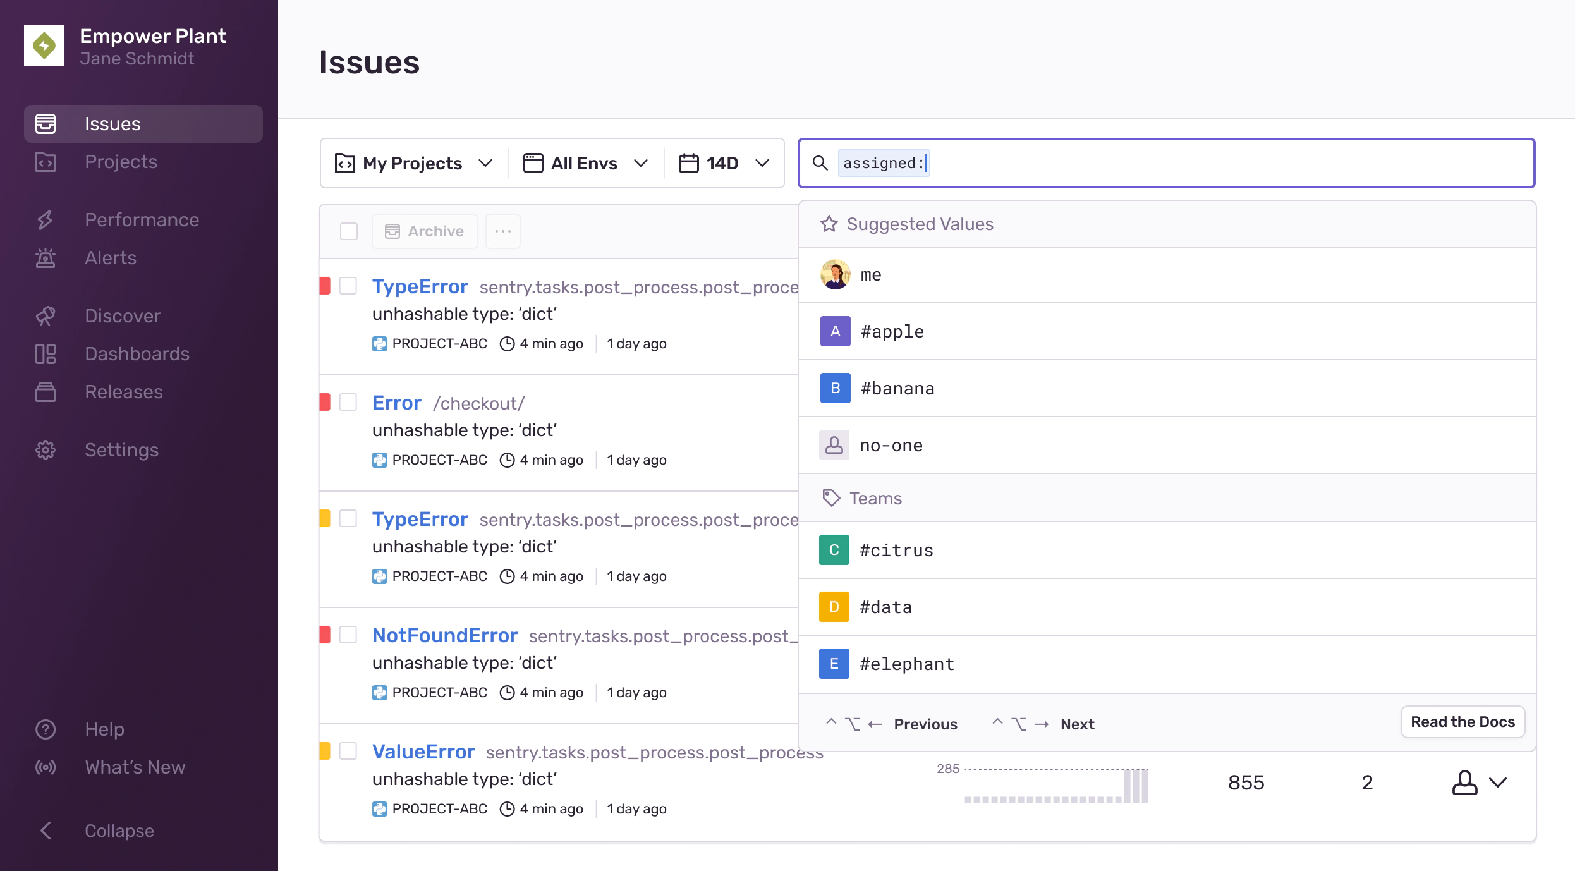Screen dimensions: 1575x871
Task: Select the Error /checkout/ issue checkbox
Action: 348,402
